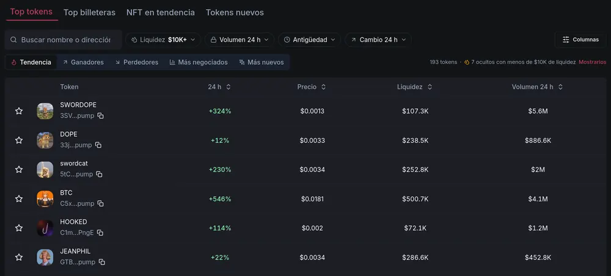Viewport: 611px width, 276px height.
Task: Switch to Top billeteras tab
Action: click(89, 12)
